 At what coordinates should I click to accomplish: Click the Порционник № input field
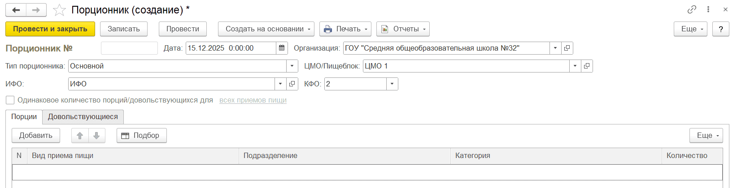129,48
